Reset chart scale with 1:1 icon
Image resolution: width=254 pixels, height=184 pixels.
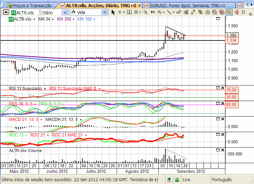pyautogui.click(x=152, y=12)
